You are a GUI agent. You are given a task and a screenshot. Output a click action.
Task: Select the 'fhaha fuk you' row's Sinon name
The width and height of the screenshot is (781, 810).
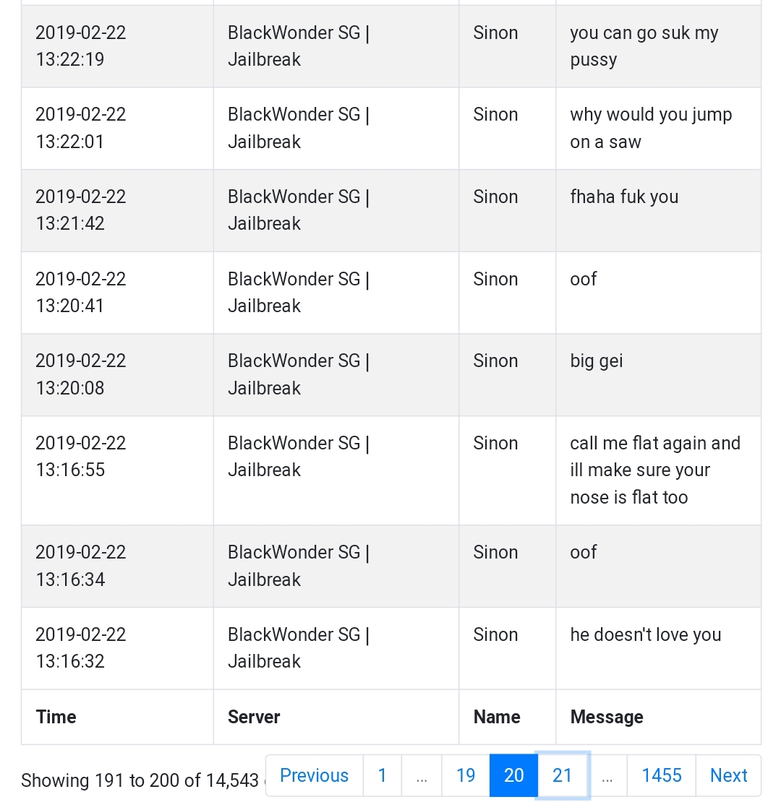(x=495, y=197)
